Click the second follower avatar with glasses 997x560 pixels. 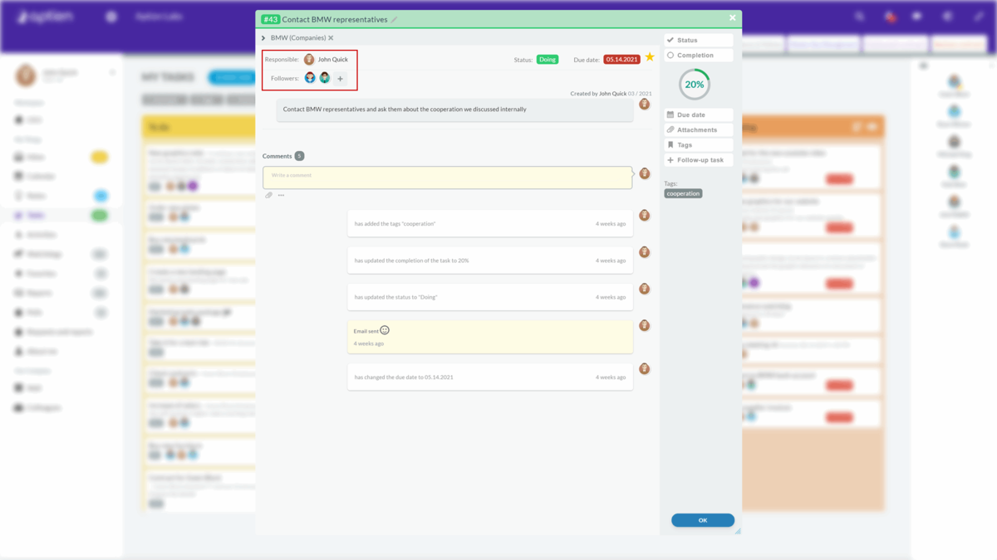coord(325,78)
